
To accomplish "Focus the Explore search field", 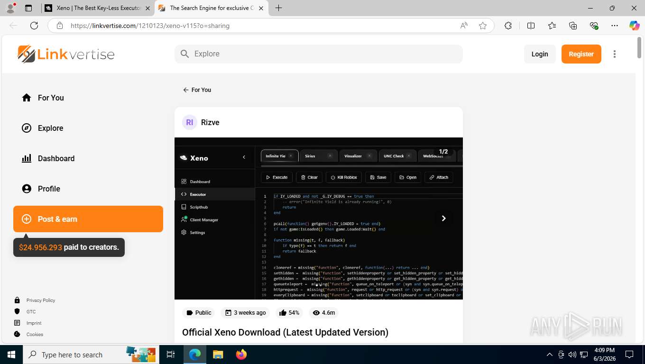I will pos(319,54).
